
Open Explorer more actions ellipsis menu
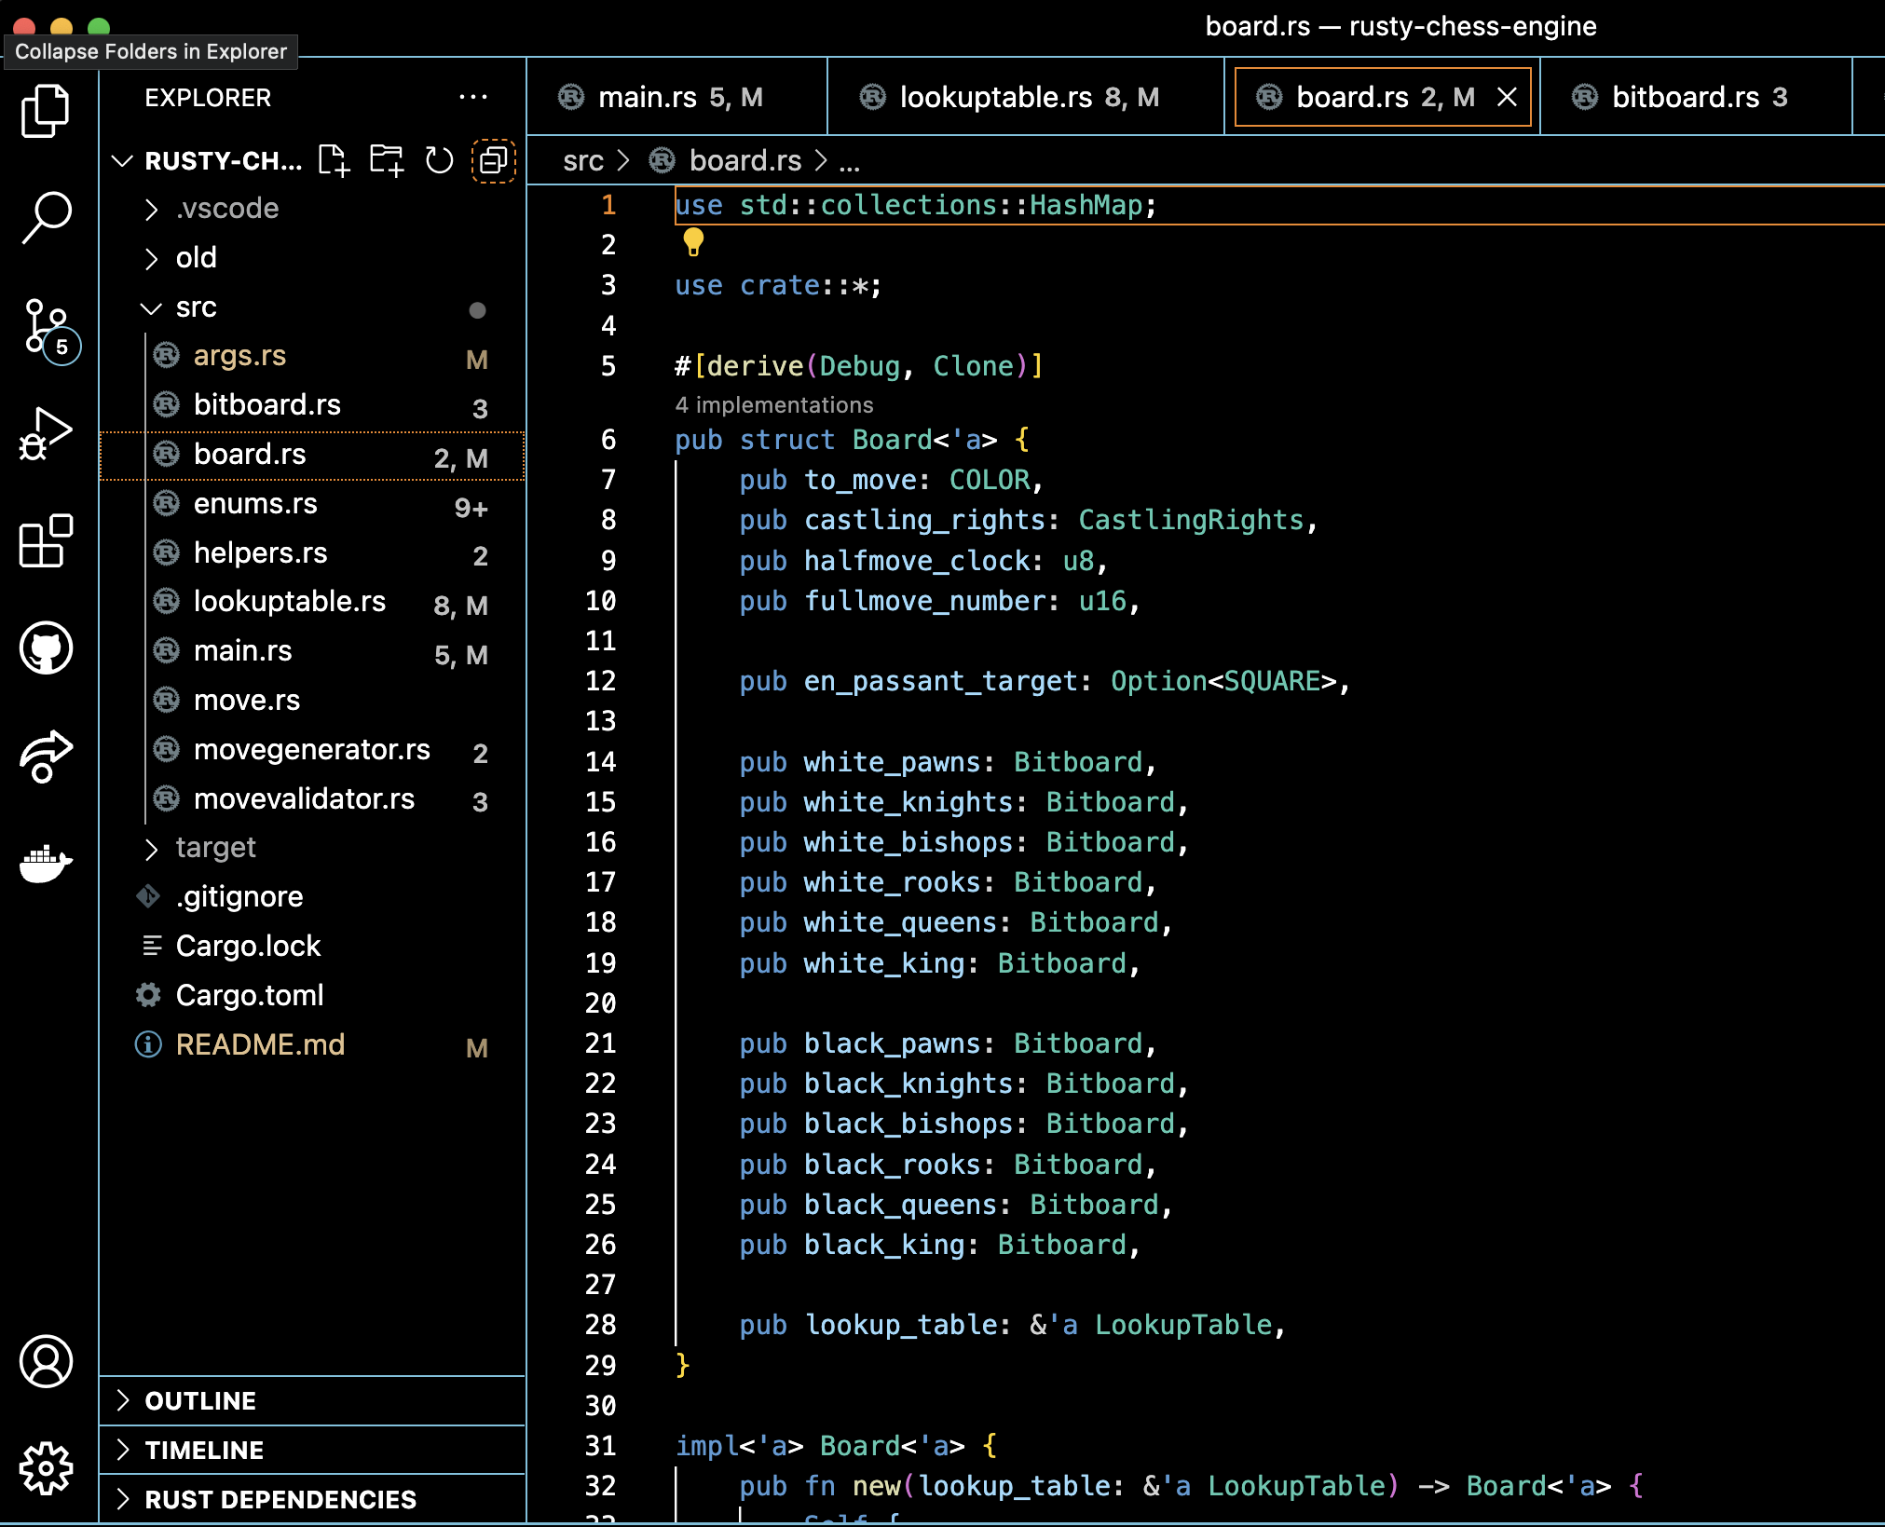pos(473,97)
